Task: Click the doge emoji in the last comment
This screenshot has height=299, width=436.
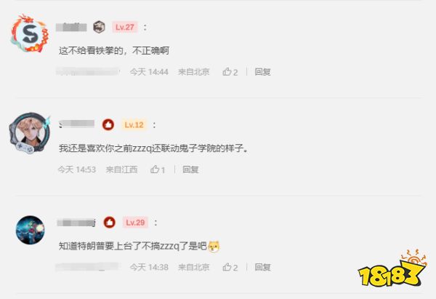Action: (214, 246)
